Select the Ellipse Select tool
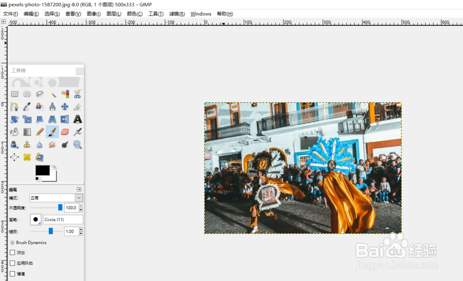This screenshot has width=463, height=281. (x=27, y=94)
